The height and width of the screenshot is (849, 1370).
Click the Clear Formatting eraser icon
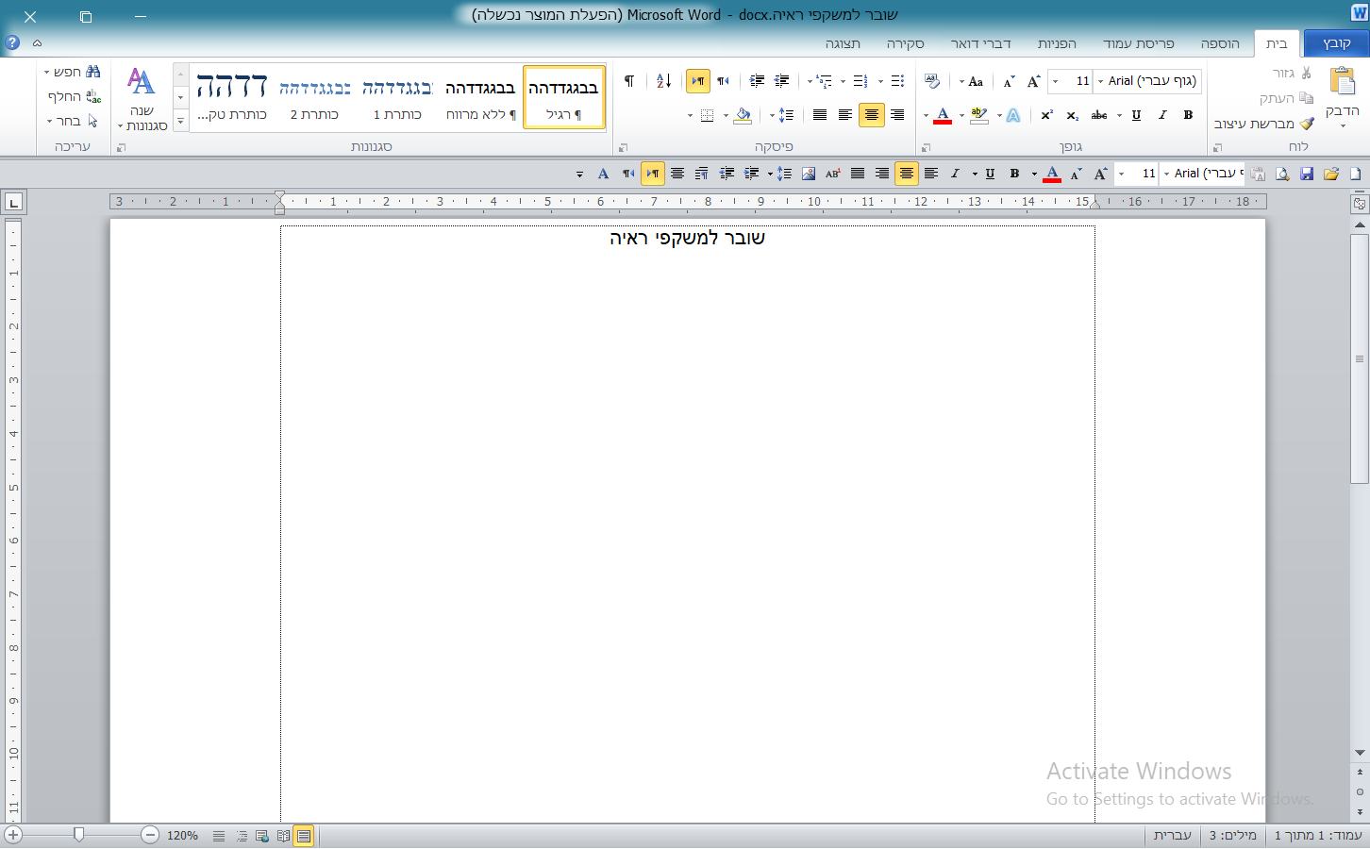pos(932,81)
